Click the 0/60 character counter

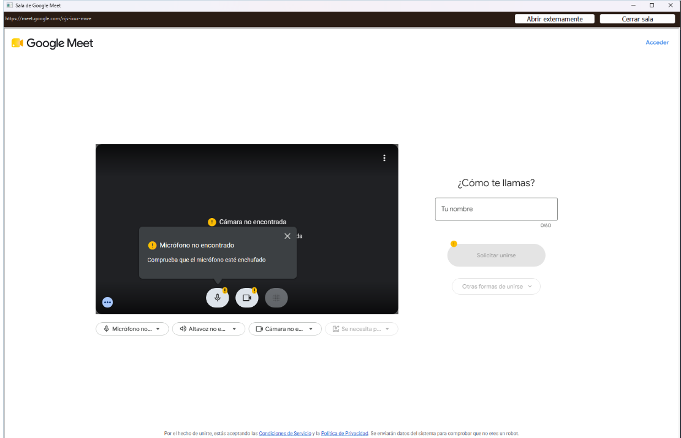pos(546,225)
